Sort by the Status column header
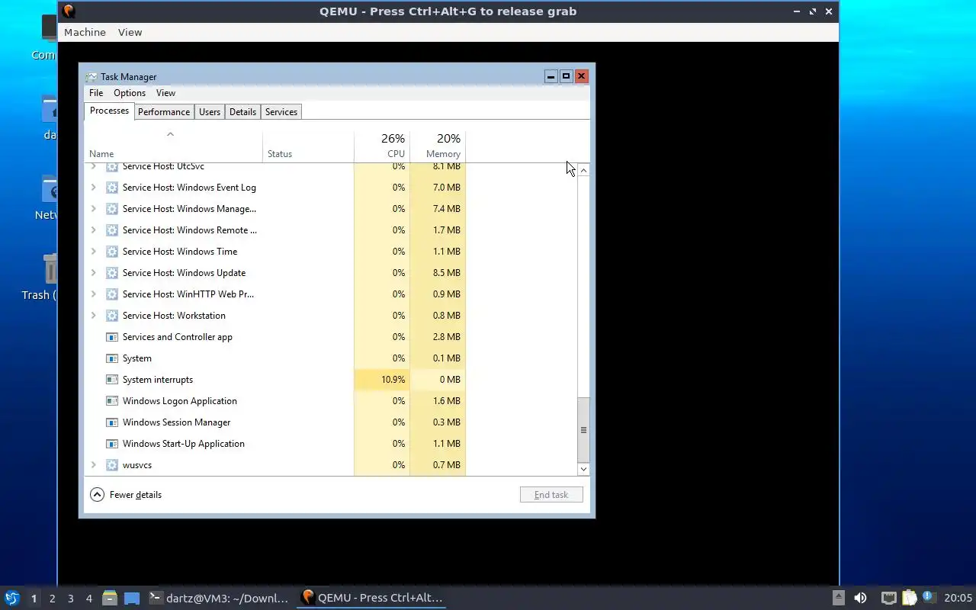Image resolution: width=976 pixels, height=610 pixels. (308, 146)
